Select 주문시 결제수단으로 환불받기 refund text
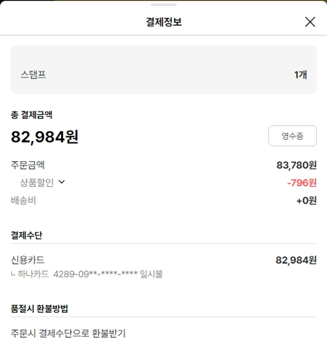Viewport: 327px width, 355px height. [68, 333]
